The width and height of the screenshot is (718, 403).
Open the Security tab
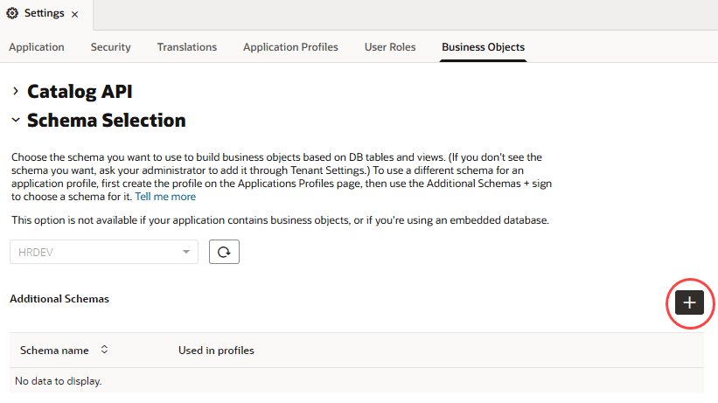click(x=110, y=47)
